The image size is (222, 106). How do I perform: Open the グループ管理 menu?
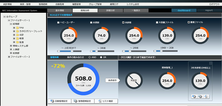(x=95, y=4)
